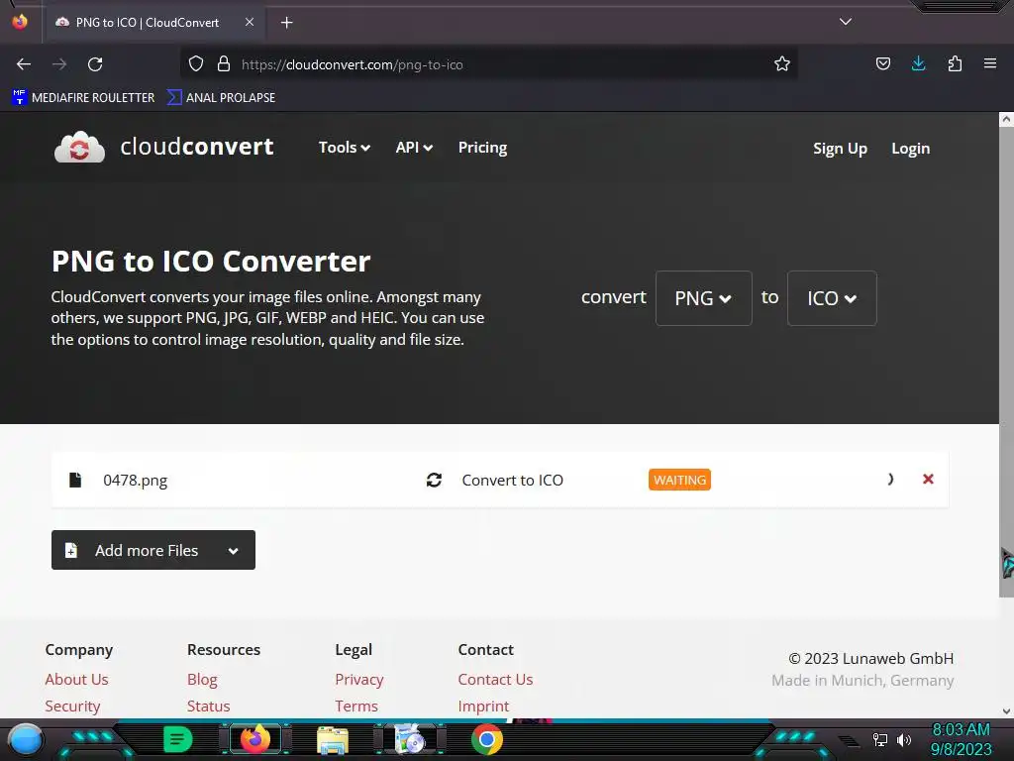Click the page vertical scrollbar thumb

click(1006, 363)
